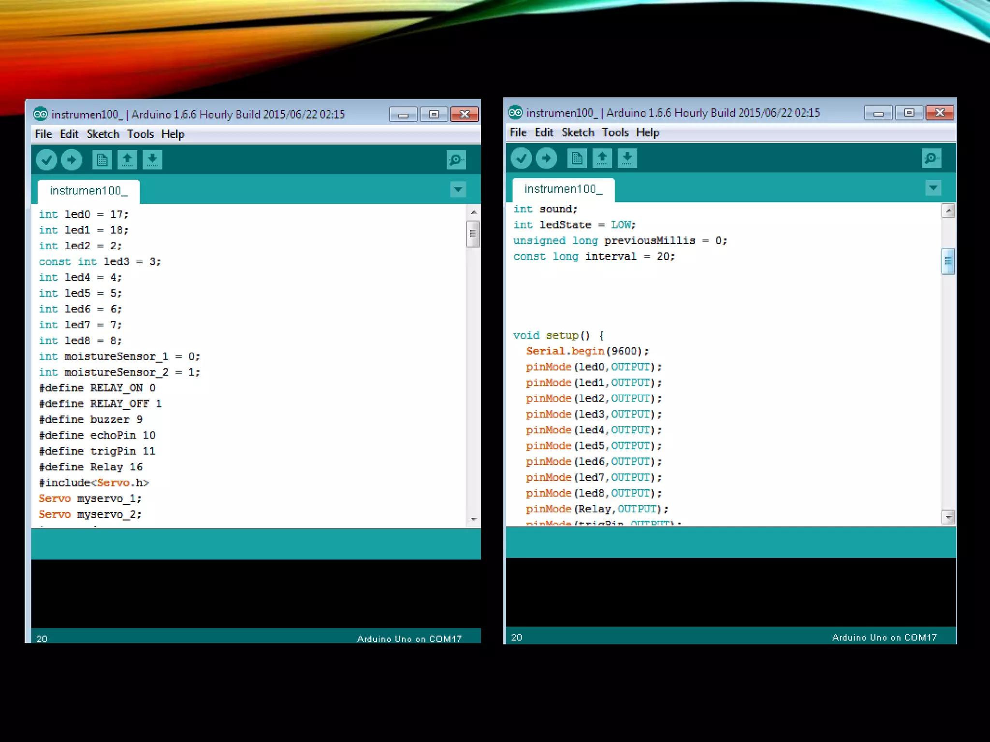
Task: Click Upload arrow icon in left window
Action: coord(72,160)
